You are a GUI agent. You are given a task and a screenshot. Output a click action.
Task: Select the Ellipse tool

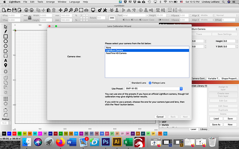6,41
